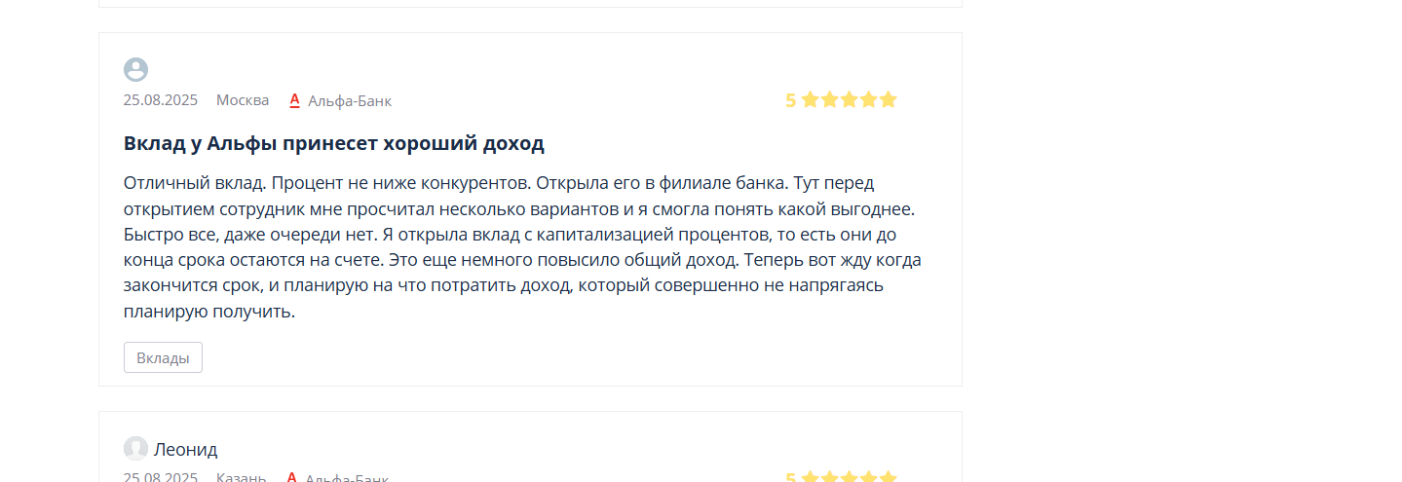Click the Казань city label in Leonid's review
Viewport: 1402px width, 482px height.
pos(242,477)
